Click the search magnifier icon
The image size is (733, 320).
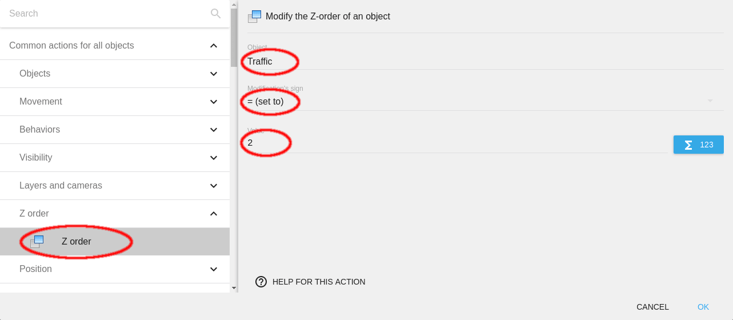pos(215,13)
